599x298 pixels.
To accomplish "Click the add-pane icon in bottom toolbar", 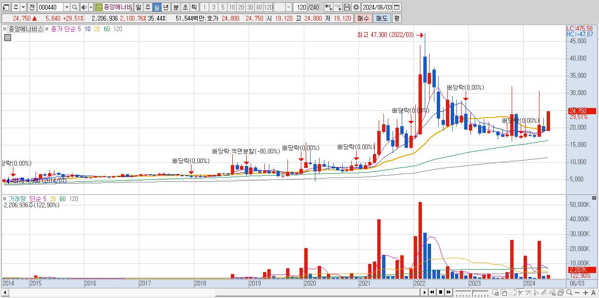I will click(496, 292).
